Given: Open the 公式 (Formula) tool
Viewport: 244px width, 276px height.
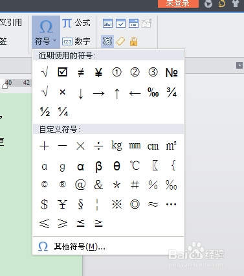Looking at the screenshot, I should point(76,23).
